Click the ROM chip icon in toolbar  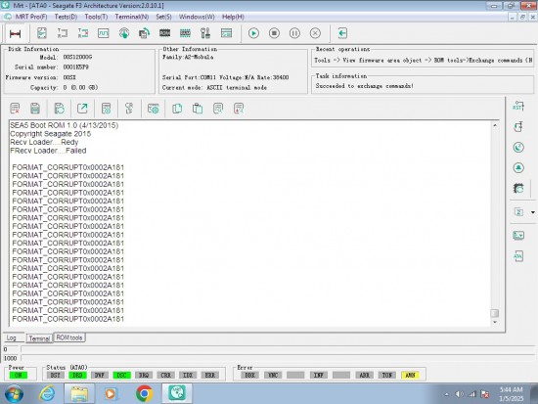tap(164, 33)
